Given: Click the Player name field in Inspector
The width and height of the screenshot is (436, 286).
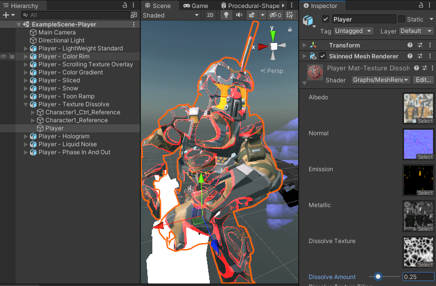Looking at the screenshot, I should 364,19.
